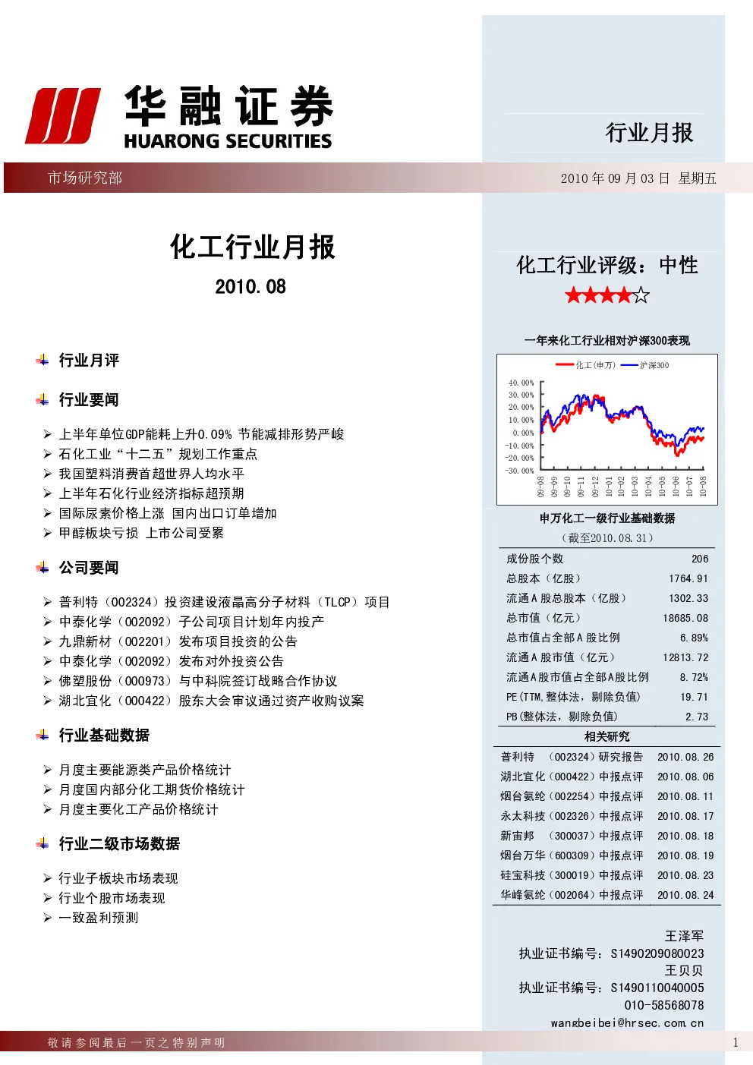This screenshot has width=753, height=1065.
Task: Click the Huarong Securities red logo
Action: [x=63, y=116]
